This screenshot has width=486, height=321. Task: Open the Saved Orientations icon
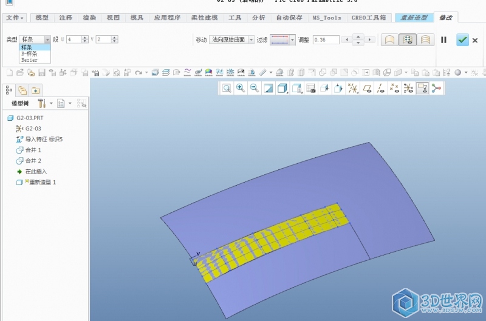point(296,89)
